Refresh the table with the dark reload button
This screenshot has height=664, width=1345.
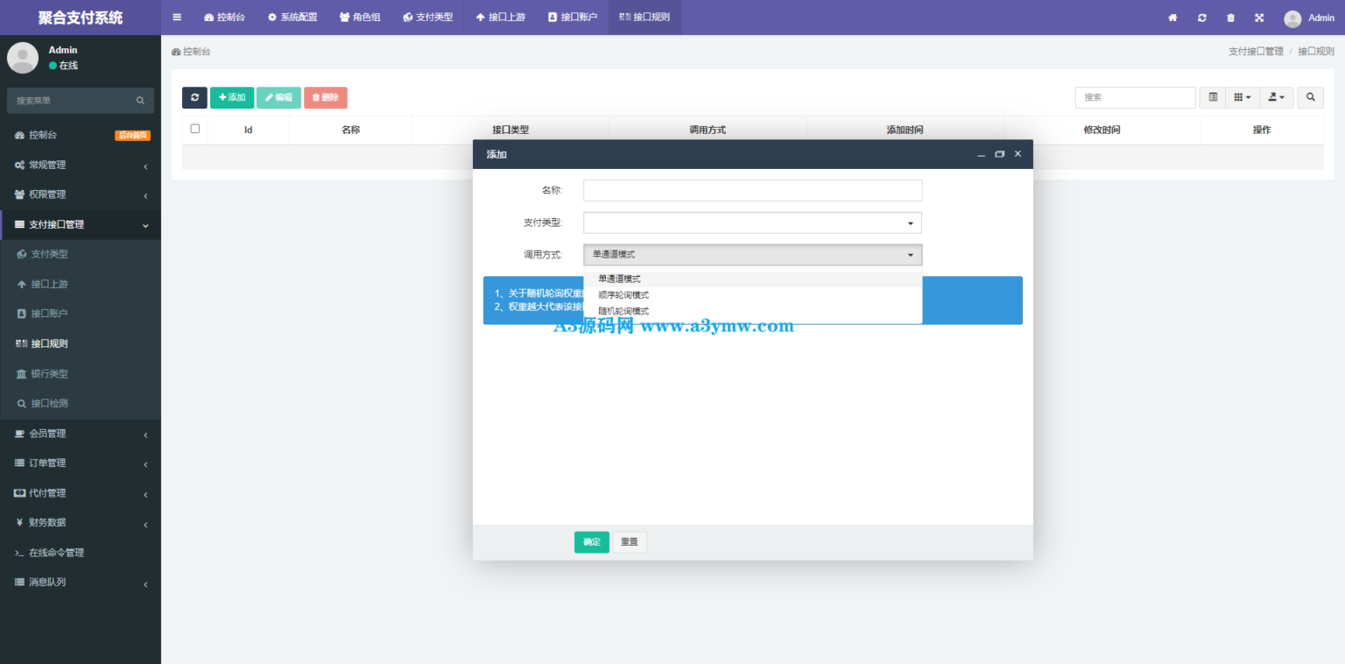pyautogui.click(x=194, y=97)
